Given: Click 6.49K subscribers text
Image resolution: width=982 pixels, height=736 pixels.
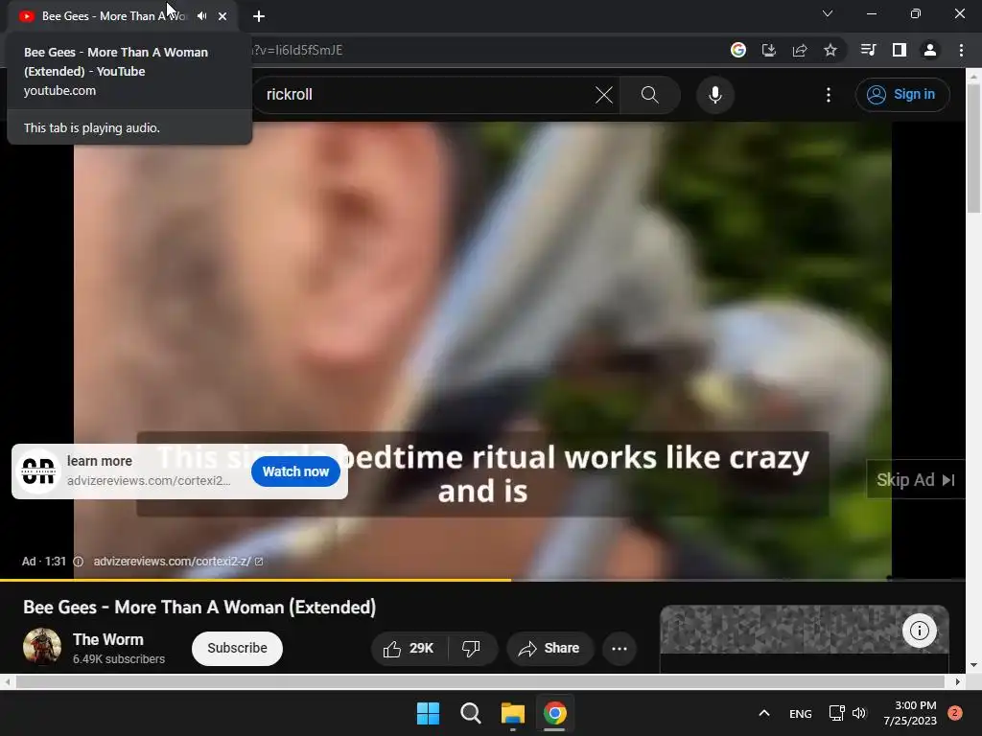Looking at the screenshot, I should (x=119, y=659).
